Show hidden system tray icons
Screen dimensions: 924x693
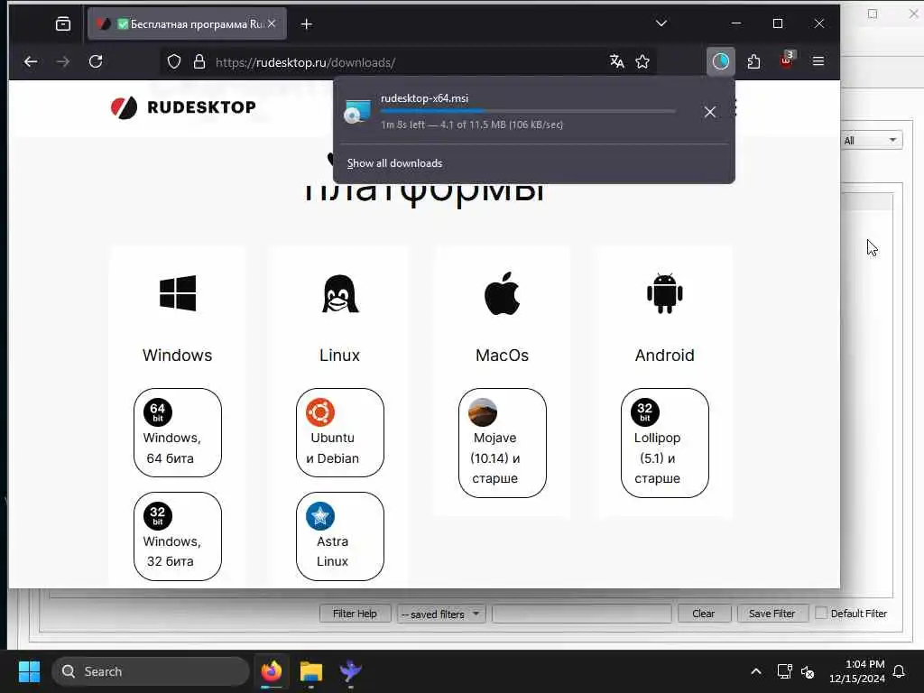click(x=755, y=671)
